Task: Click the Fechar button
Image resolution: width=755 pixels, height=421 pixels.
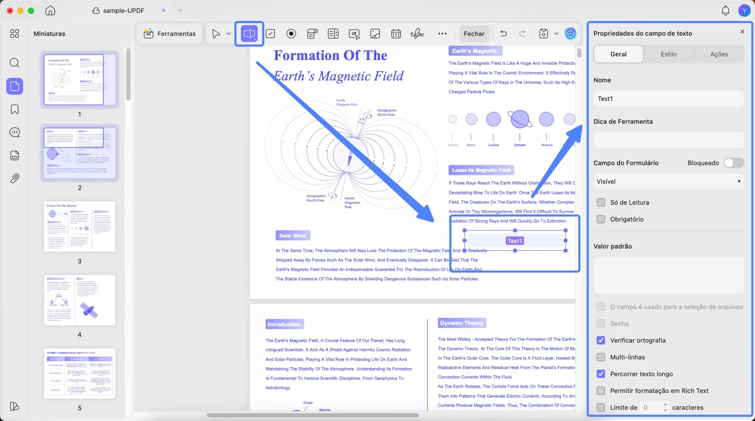Action: coord(474,34)
